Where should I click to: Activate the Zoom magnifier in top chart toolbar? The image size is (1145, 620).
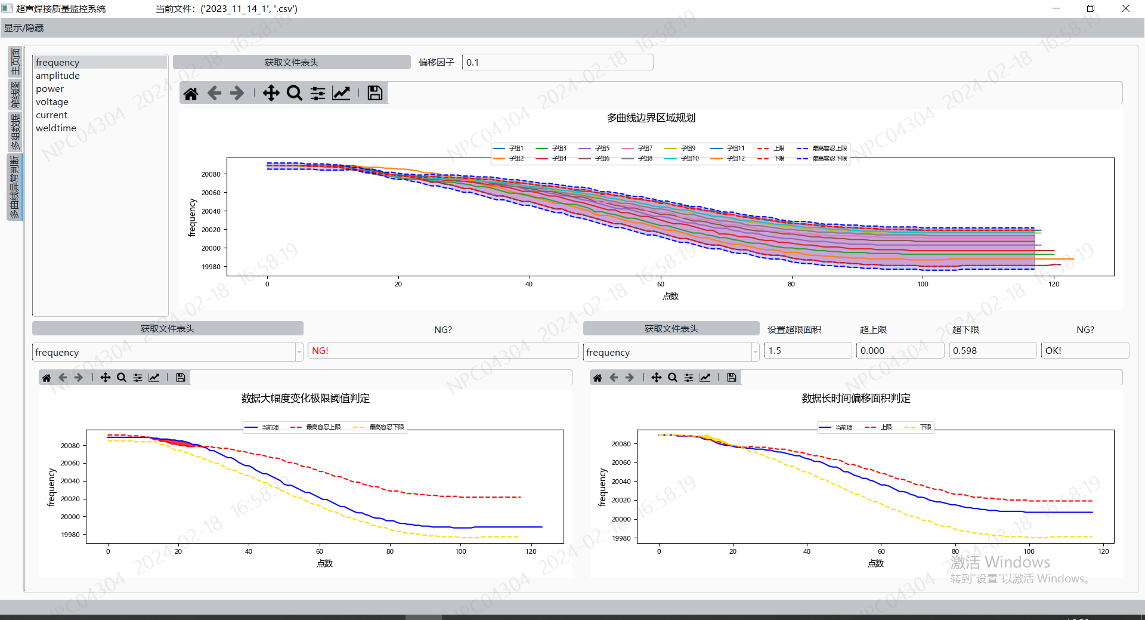(x=294, y=93)
